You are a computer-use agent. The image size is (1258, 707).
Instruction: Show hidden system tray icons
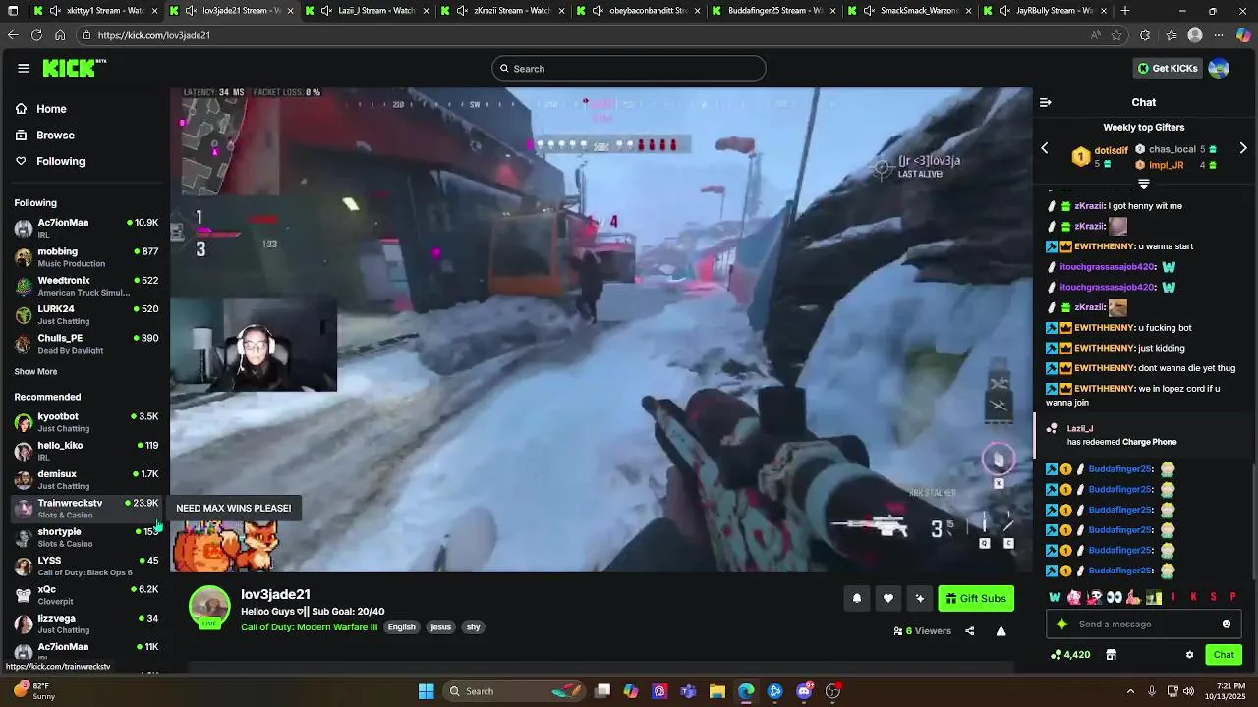[1130, 691]
